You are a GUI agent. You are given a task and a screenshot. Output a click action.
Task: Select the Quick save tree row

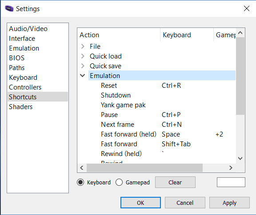pos(162,66)
